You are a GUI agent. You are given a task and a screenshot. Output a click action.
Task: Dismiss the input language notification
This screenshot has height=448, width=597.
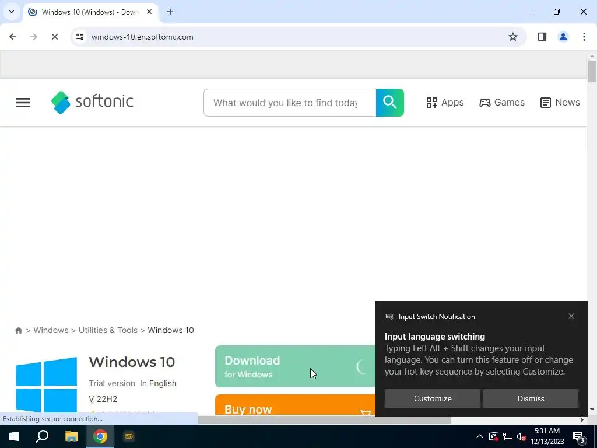tap(531, 398)
